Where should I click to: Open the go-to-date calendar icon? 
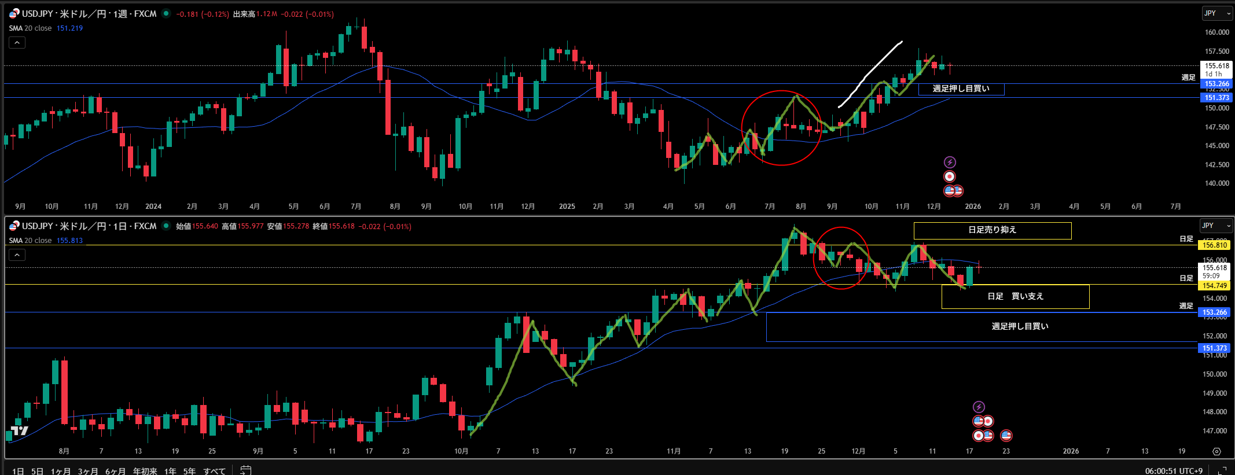coord(245,470)
